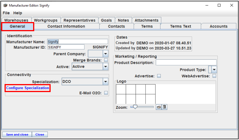239x140 pixels.
Task: Check the Advertise checkbox
Action: 159,76
